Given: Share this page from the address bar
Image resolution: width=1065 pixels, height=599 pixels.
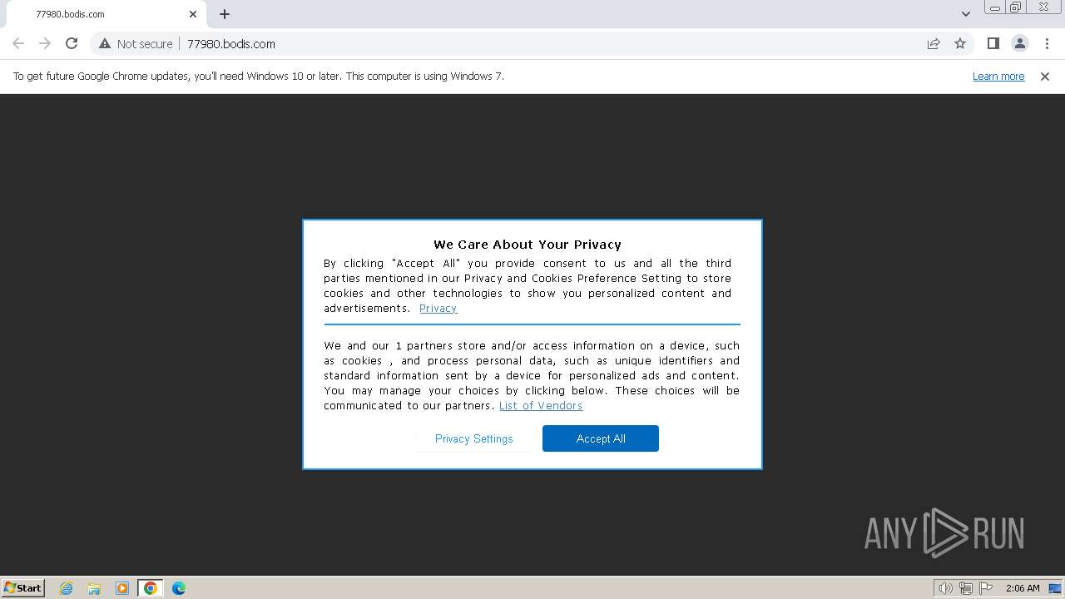Looking at the screenshot, I should pyautogui.click(x=934, y=44).
